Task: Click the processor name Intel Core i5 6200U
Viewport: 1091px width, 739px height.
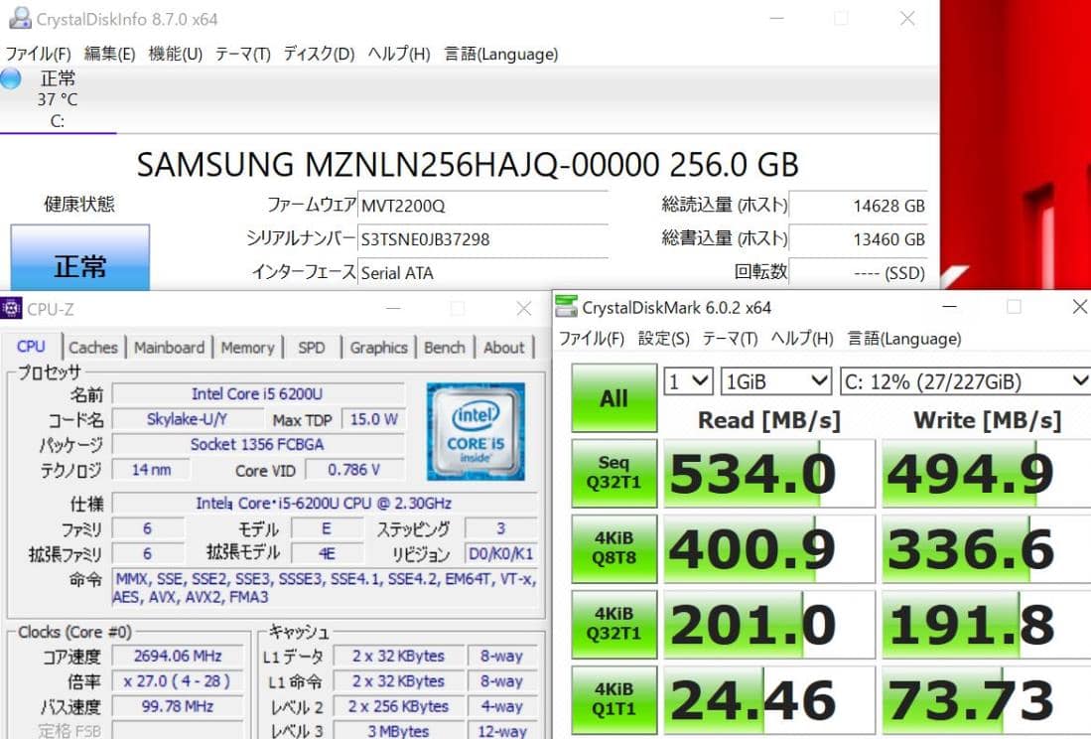Action: coord(257,394)
